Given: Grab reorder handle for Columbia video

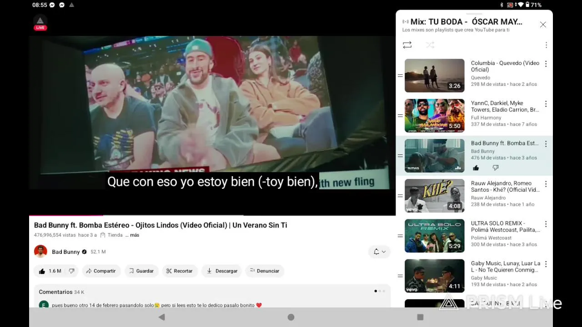Looking at the screenshot, I should coord(400,76).
